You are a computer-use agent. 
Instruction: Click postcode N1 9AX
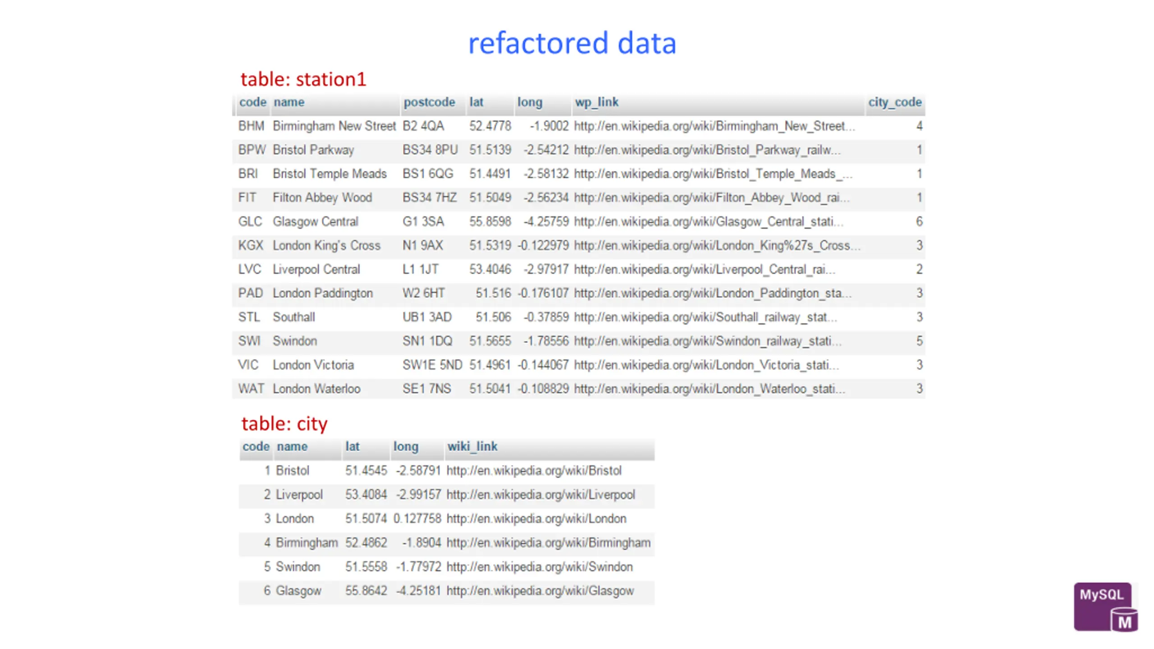[x=422, y=245]
